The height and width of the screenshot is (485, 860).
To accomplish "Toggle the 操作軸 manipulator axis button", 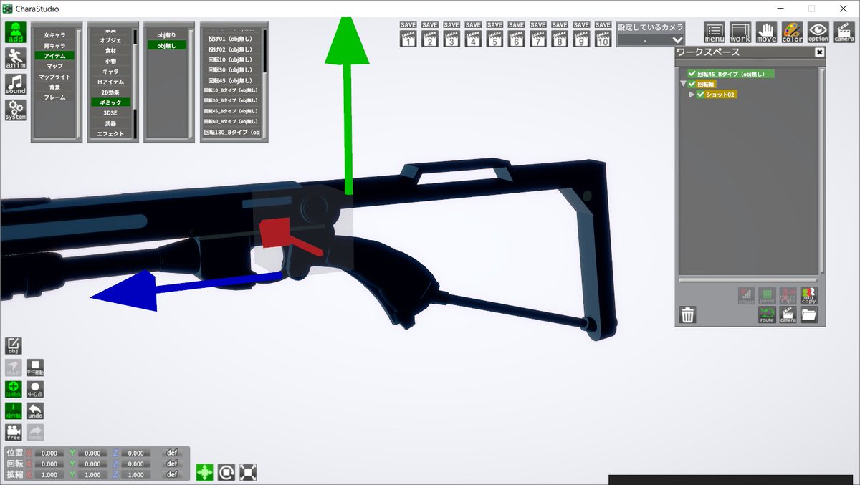I will tap(14, 411).
